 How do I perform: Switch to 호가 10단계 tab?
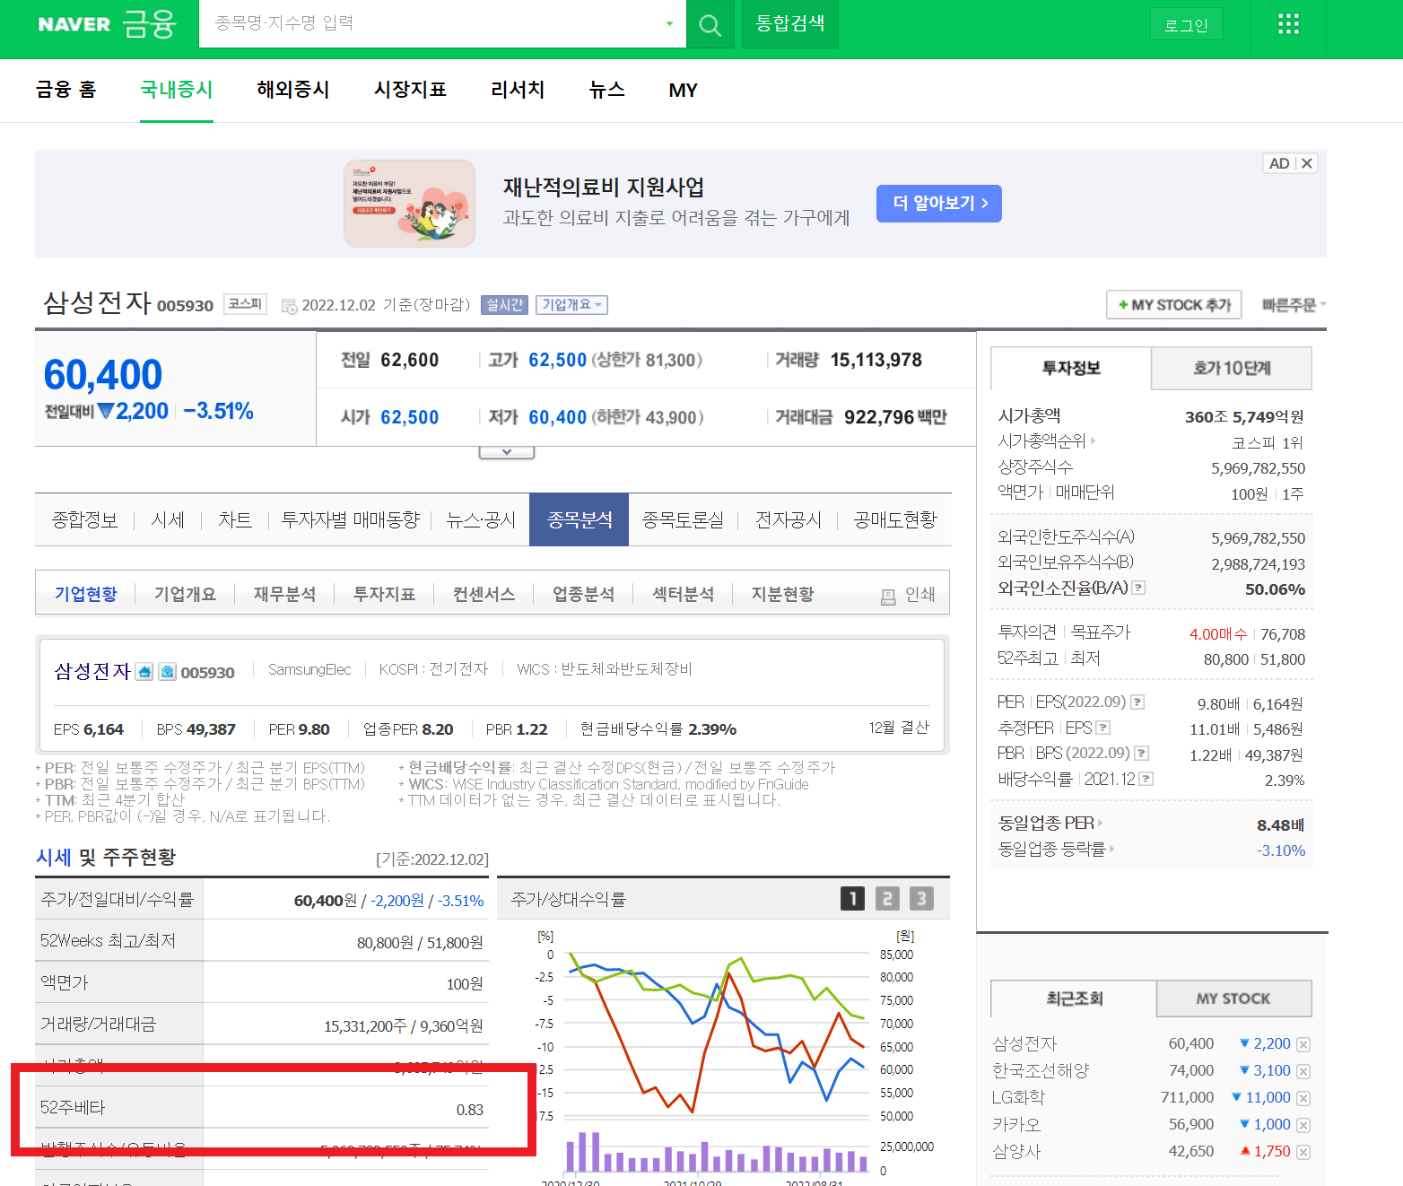point(1232,368)
